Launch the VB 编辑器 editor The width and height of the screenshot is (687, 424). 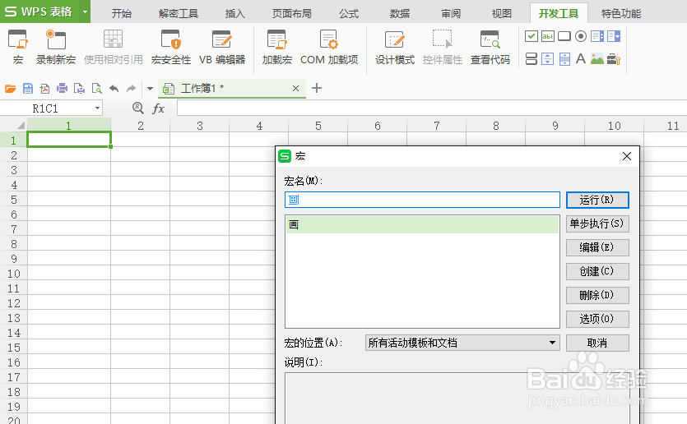[x=221, y=48]
